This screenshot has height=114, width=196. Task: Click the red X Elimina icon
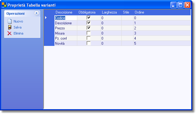pos(9,33)
